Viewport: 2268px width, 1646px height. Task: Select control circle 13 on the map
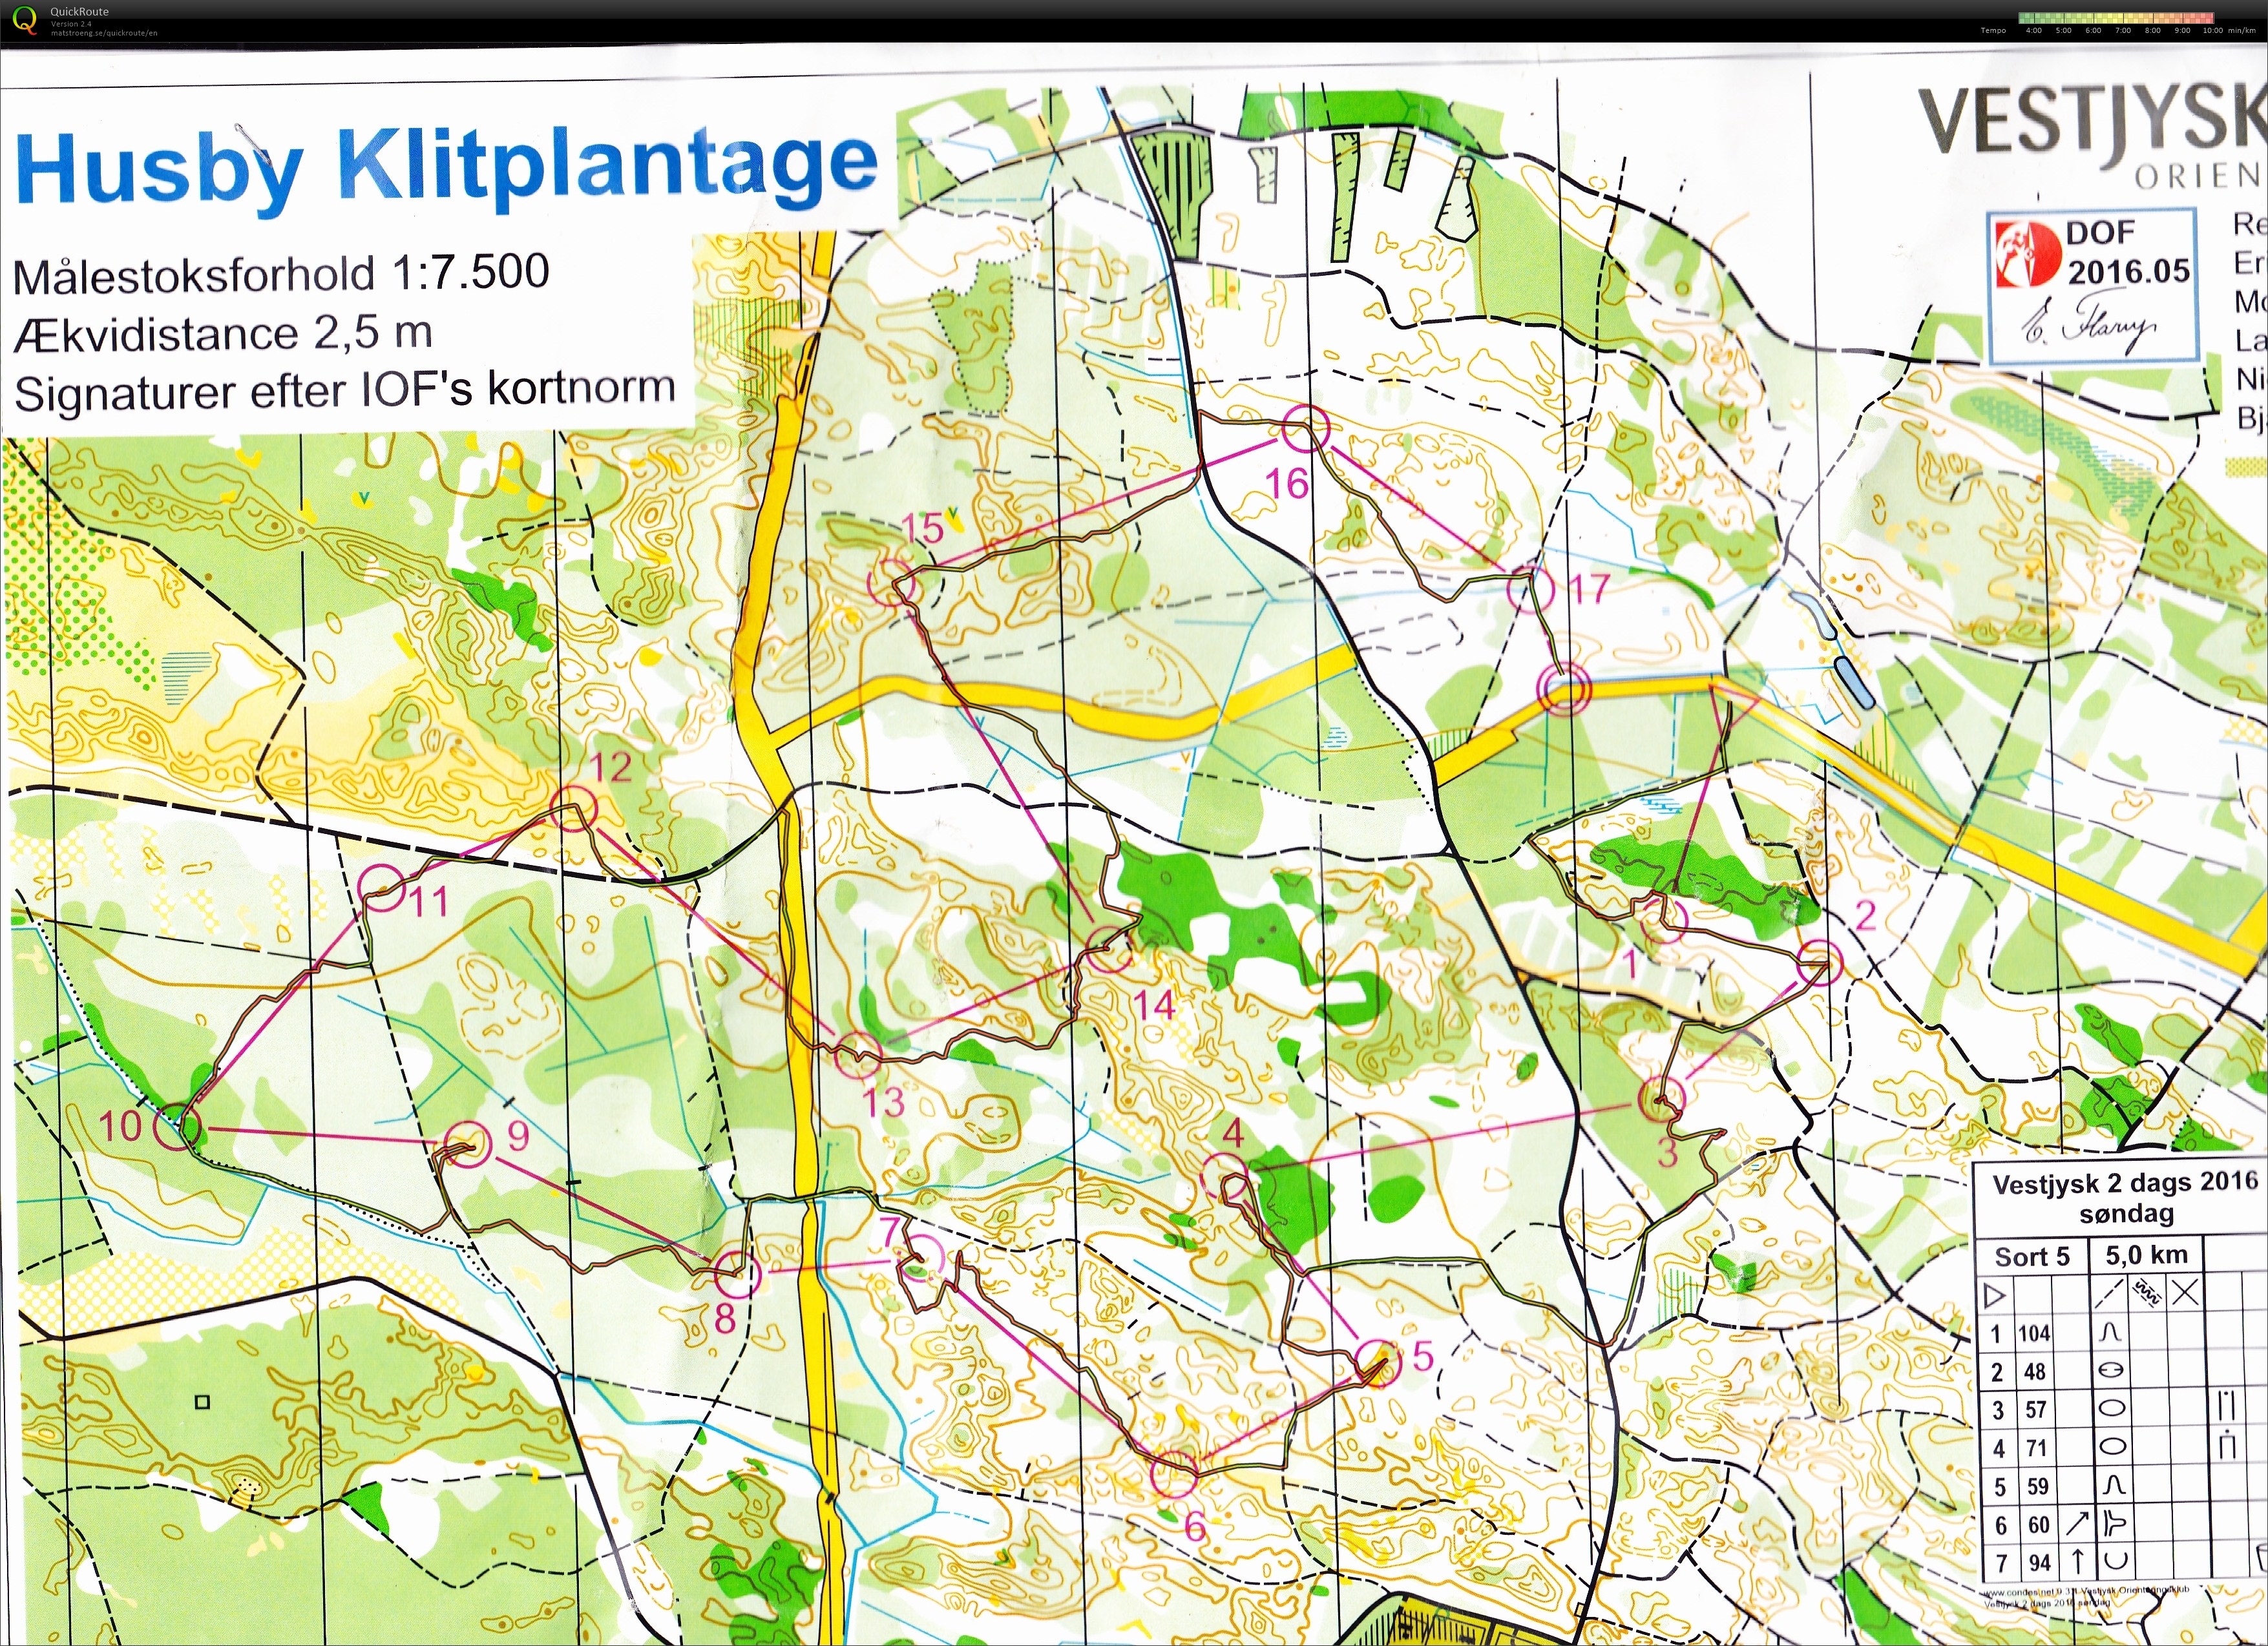[x=858, y=1056]
